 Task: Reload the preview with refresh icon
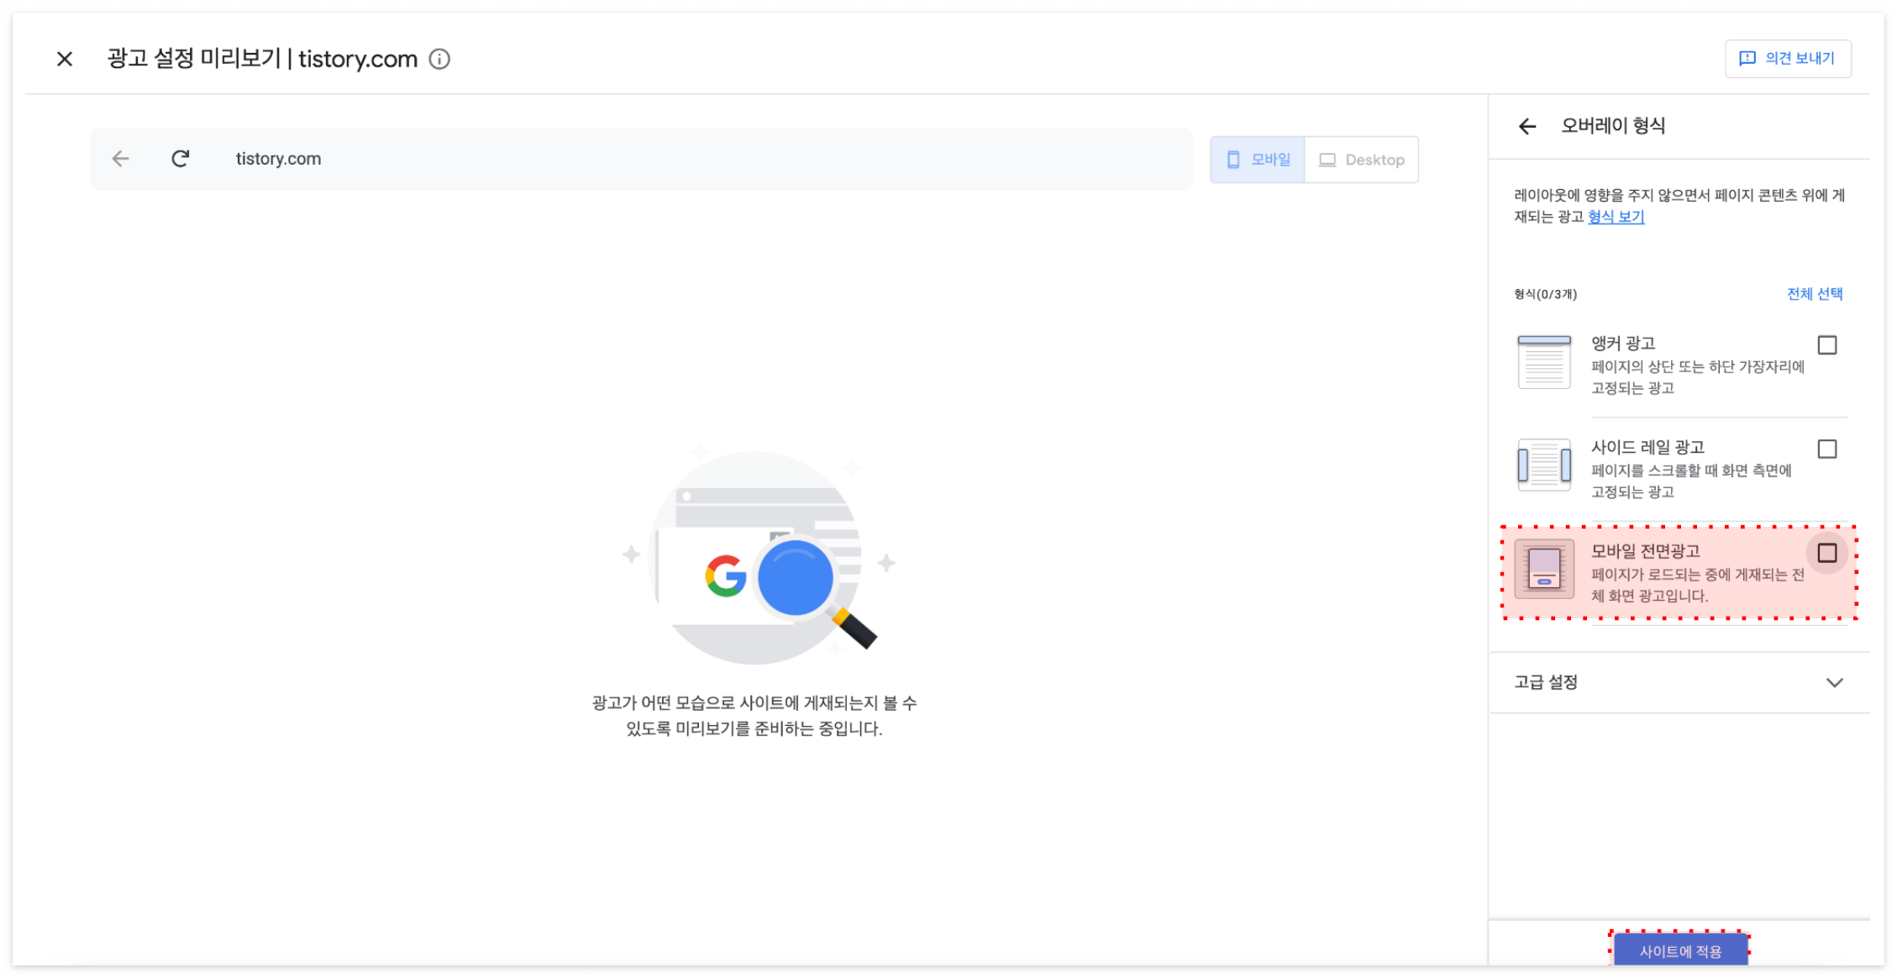[181, 159]
